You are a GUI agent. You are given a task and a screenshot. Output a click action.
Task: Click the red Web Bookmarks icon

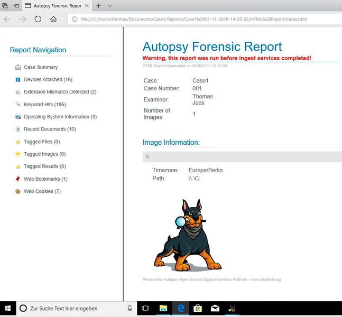18,179
